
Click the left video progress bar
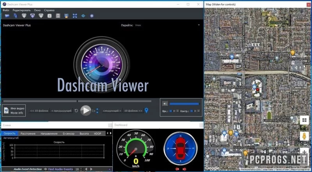point(40,101)
